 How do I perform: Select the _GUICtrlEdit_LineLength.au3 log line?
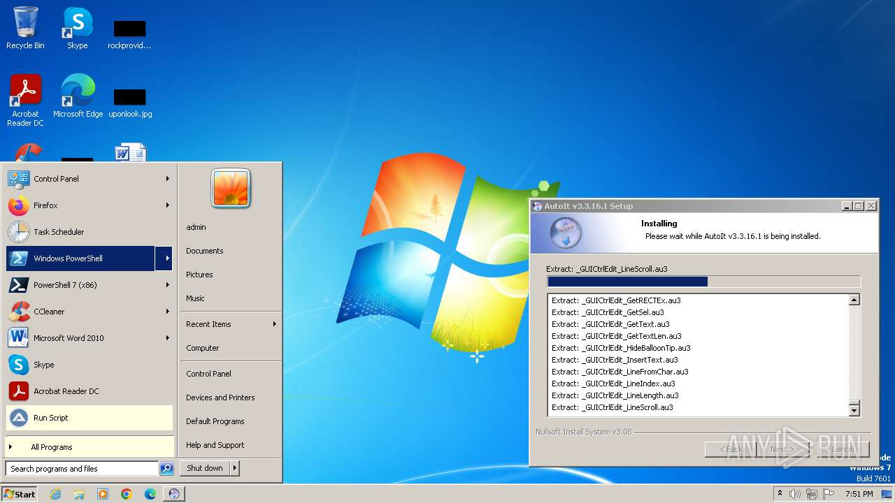(615, 395)
